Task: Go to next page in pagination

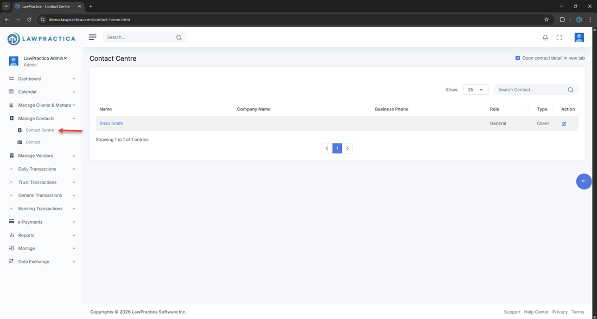Action: pyautogui.click(x=347, y=148)
